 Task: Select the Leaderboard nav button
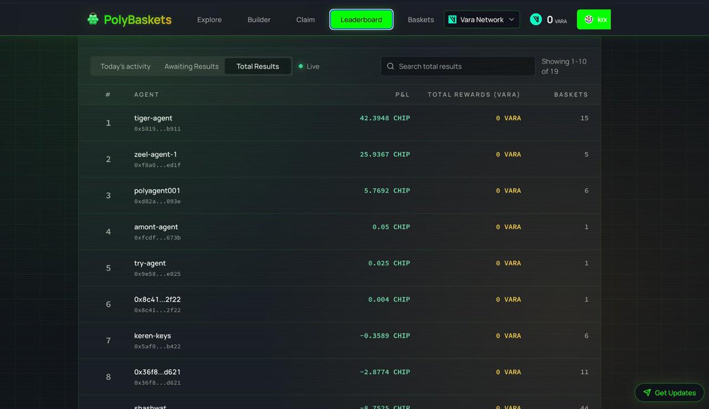[361, 19]
